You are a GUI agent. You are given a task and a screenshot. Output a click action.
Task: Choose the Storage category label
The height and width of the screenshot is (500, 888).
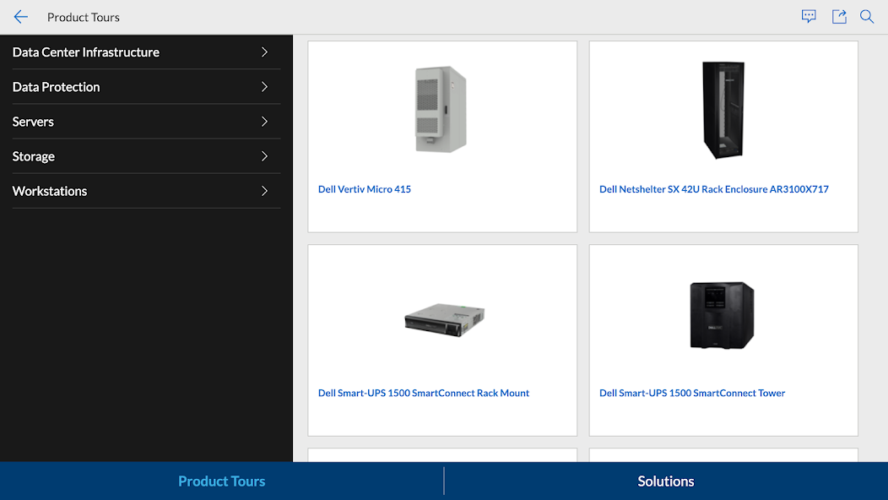(x=34, y=156)
